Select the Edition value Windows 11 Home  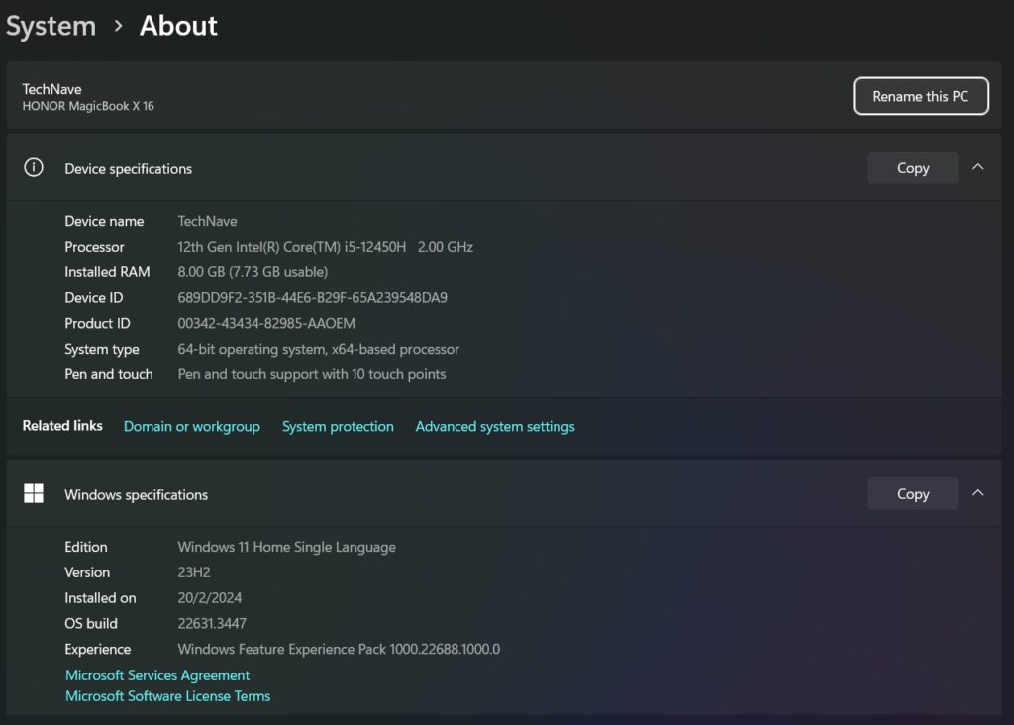coord(286,547)
